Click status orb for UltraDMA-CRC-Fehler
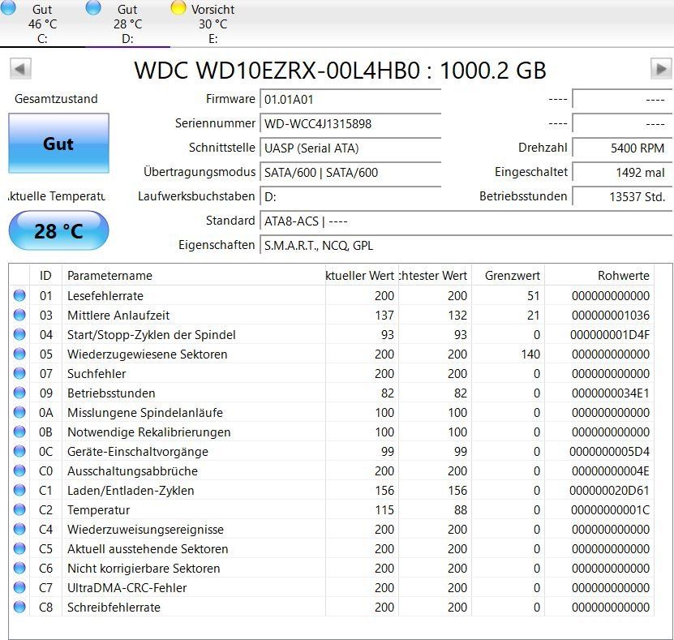Viewport: 674px width, 640px height. coord(19,587)
